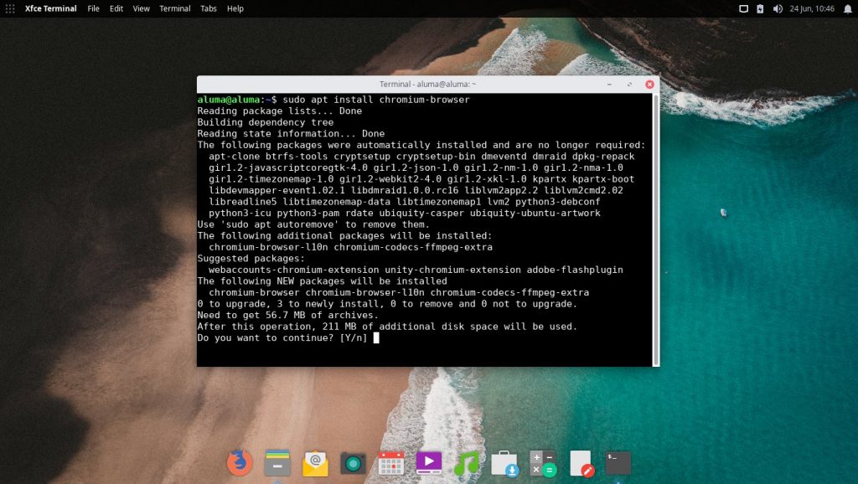The width and height of the screenshot is (858, 484).
Task: Click the 'webaccounts-chromium-extension' package name
Action: tap(294, 270)
